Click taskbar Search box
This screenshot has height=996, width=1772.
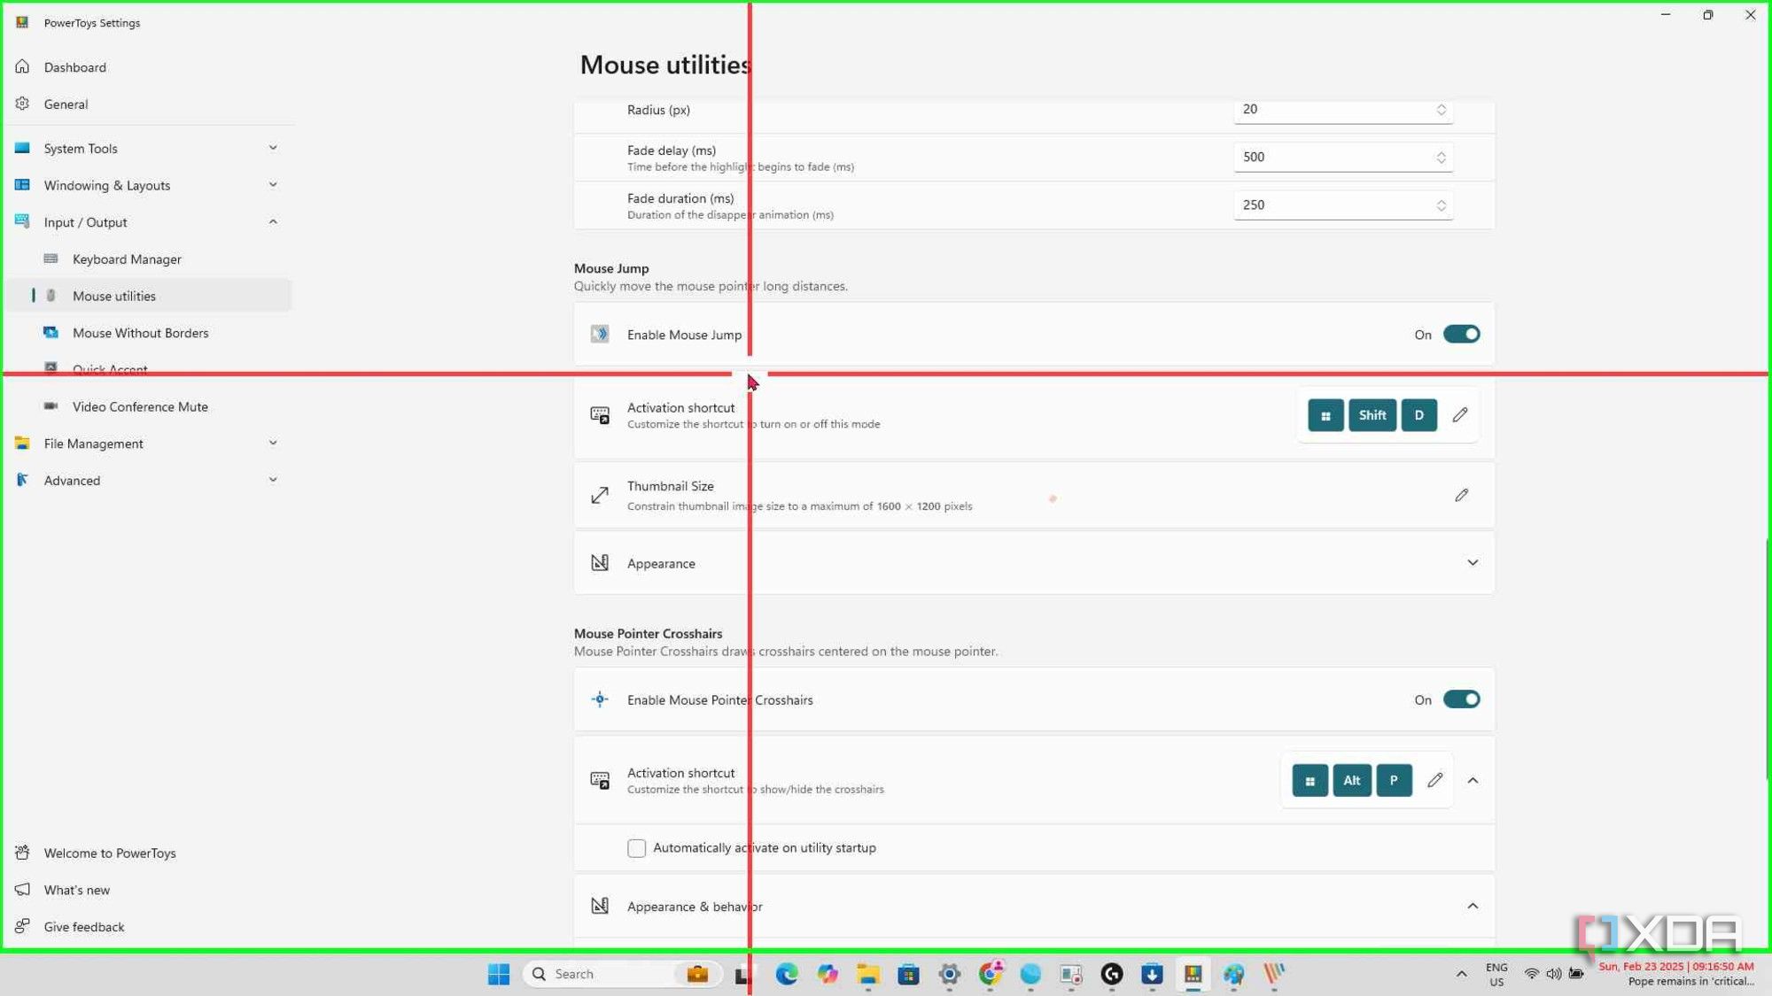click(623, 975)
